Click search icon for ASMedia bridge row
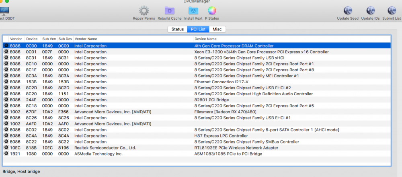This screenshot has width=402, height=177. [6, 154]
